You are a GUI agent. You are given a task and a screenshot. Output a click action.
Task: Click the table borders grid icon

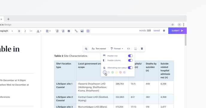coord(135,48)
